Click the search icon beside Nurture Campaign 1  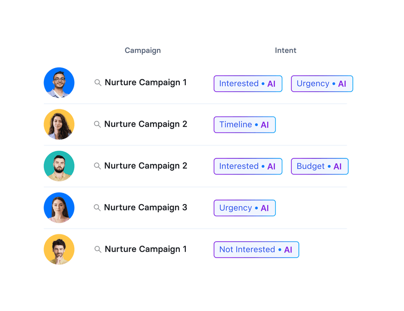(x=98, y=83)
